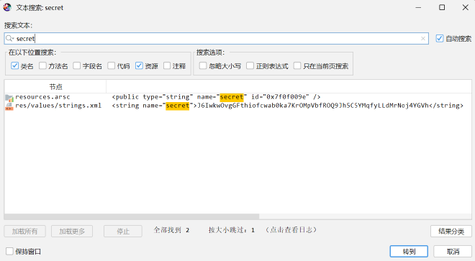Open 结果分类 button
This screenshot has width=475, height=261.
(451, 232)
